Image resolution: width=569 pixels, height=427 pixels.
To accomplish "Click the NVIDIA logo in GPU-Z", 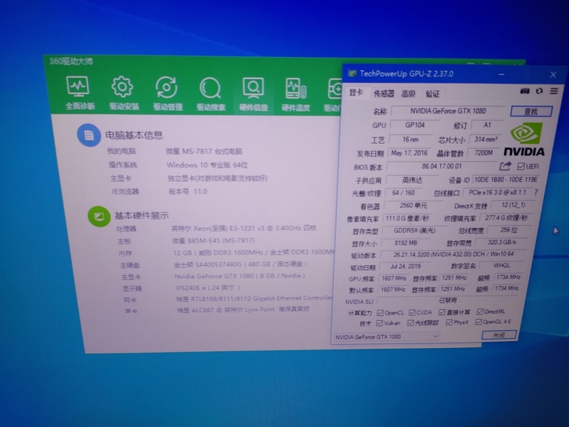I will 524,140.
